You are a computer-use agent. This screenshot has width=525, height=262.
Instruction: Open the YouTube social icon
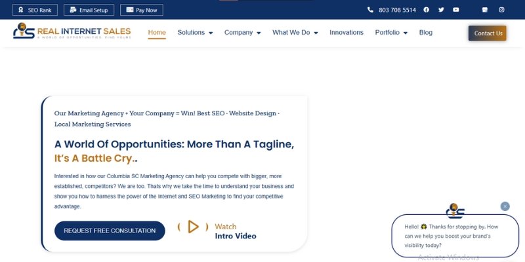(456, 10)
